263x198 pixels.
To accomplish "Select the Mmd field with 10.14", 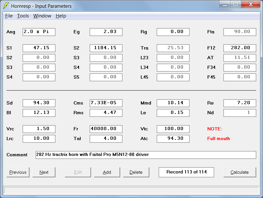I will tap(173, 103).
